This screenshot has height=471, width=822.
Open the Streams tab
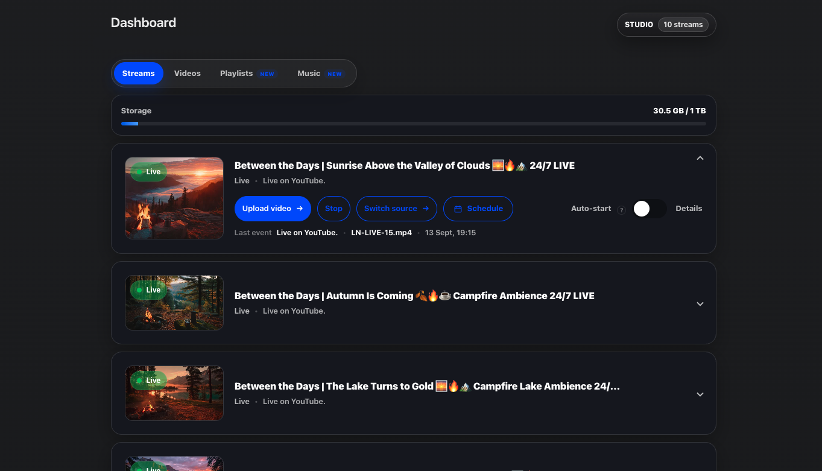[x=138, y=74]
